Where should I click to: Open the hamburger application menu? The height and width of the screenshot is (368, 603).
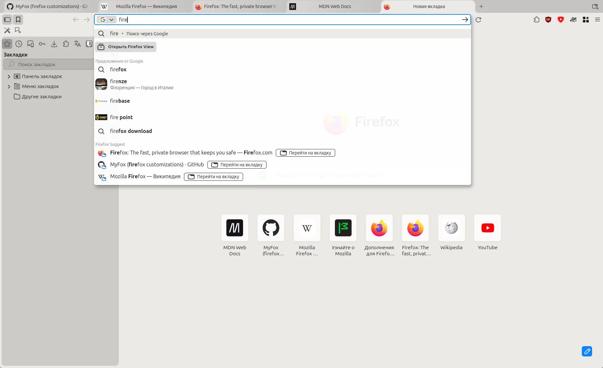point(597,20)
